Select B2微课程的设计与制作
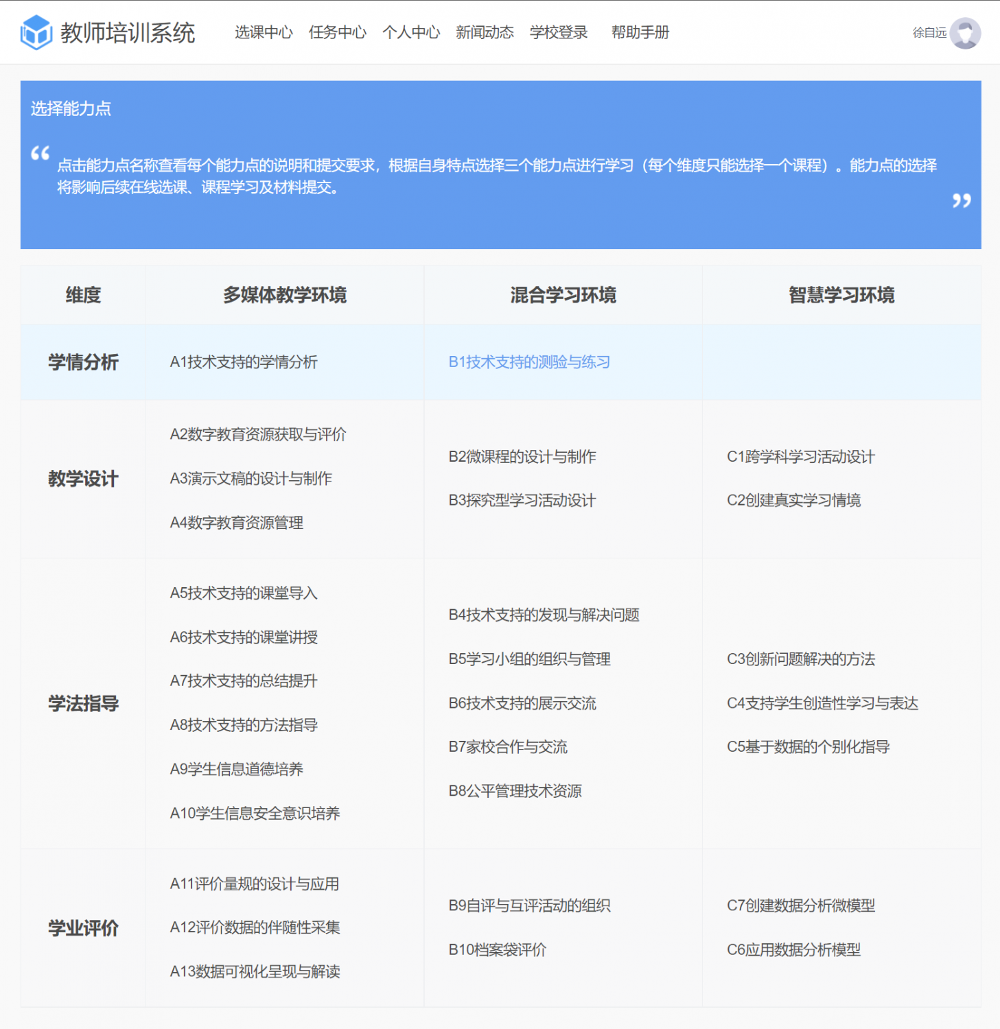1000x1029 pixels. [x=522, y=456]
